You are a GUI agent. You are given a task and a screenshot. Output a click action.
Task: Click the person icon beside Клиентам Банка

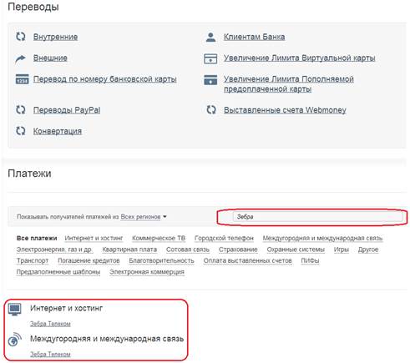coord(210,37)
